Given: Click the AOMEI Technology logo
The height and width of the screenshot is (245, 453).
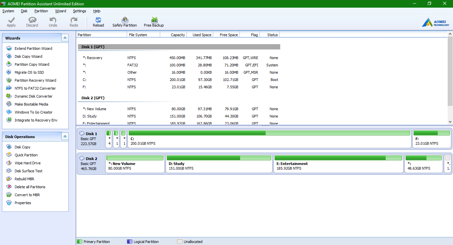Looking at the screenshot, I should click(x=436, y=23).
